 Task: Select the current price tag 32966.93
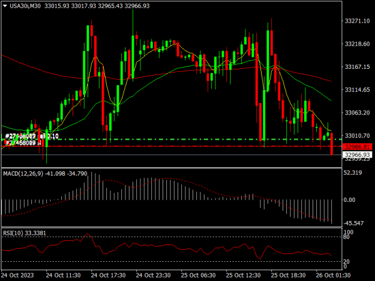click(358, 155)
